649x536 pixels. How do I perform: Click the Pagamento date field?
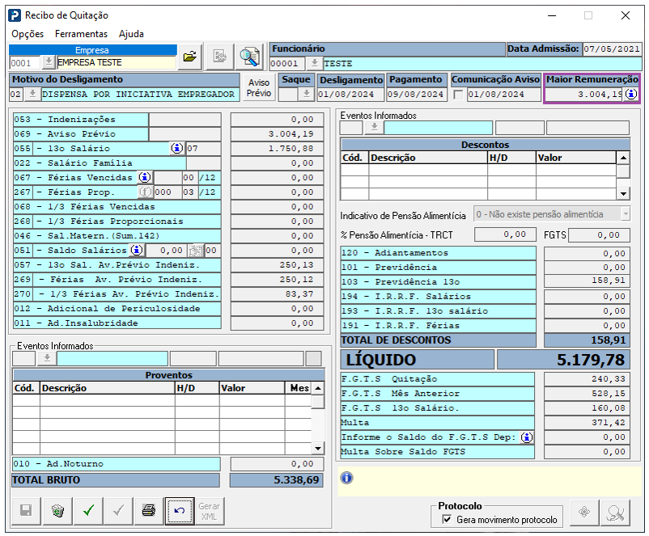pos(417,95)
